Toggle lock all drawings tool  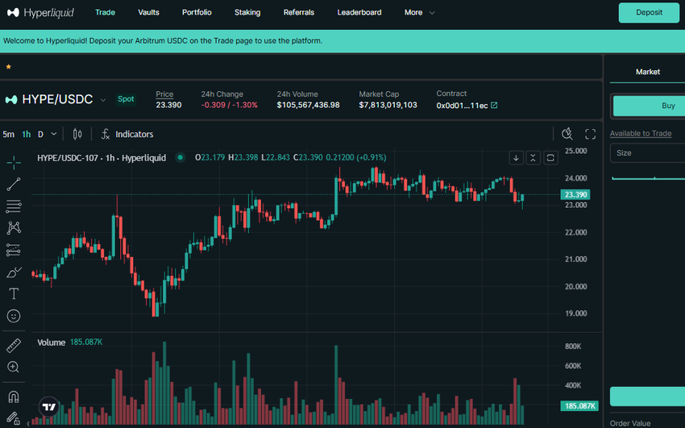[x=14, y=418]
